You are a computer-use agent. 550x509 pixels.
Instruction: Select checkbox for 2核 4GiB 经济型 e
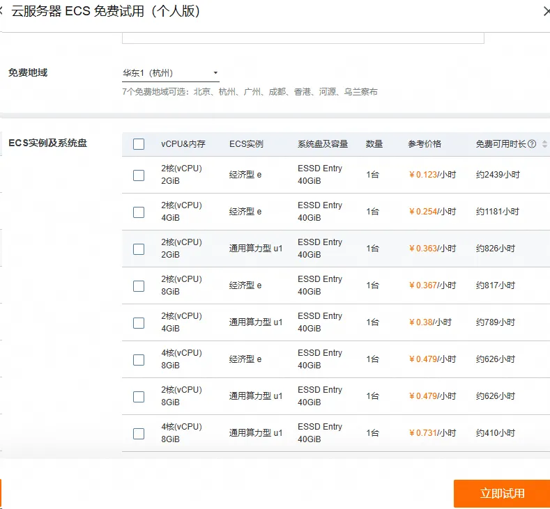[x=139, y=212]
